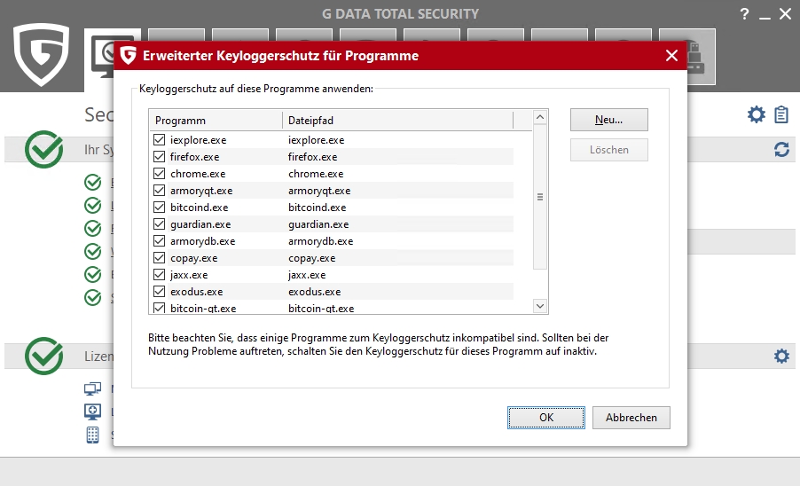Select the exodus.exe Dateipfad cell
The image size is (800, 486).
(314, 291)
